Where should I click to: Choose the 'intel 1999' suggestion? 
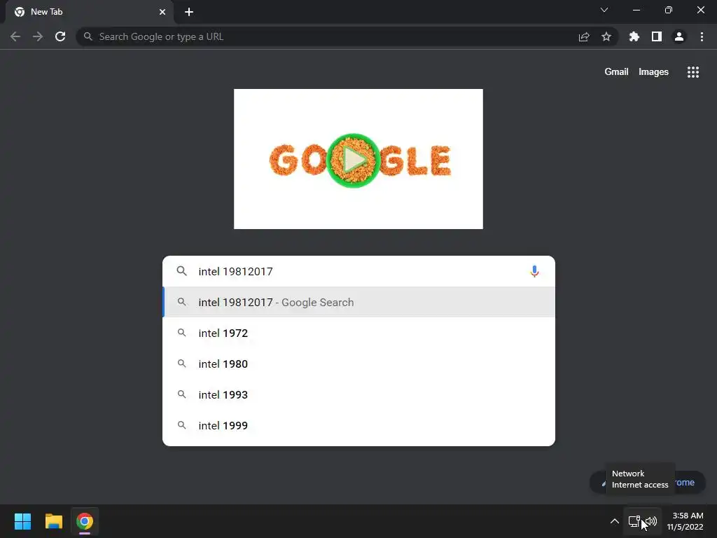coord(359,425)
